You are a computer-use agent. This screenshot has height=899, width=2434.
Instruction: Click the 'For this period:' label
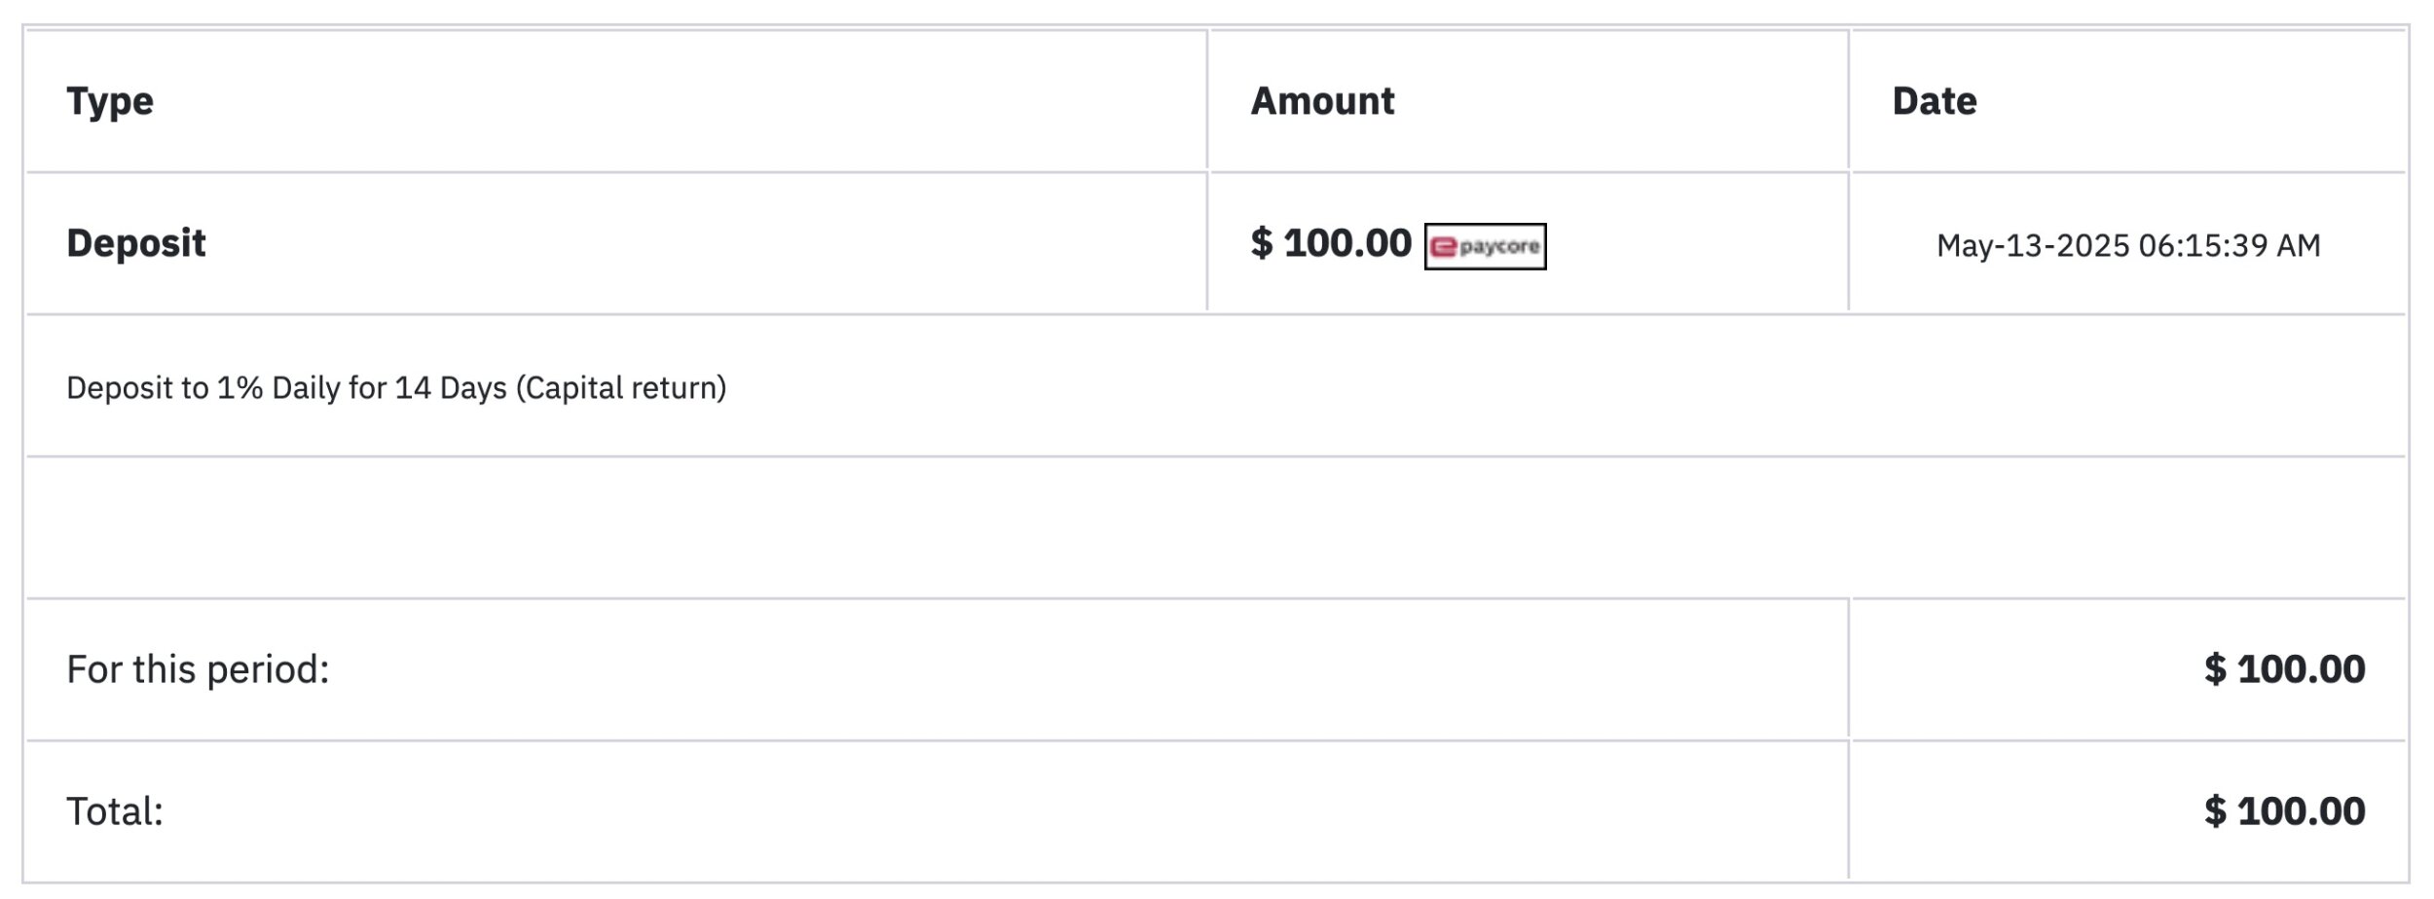coord(198,669)
